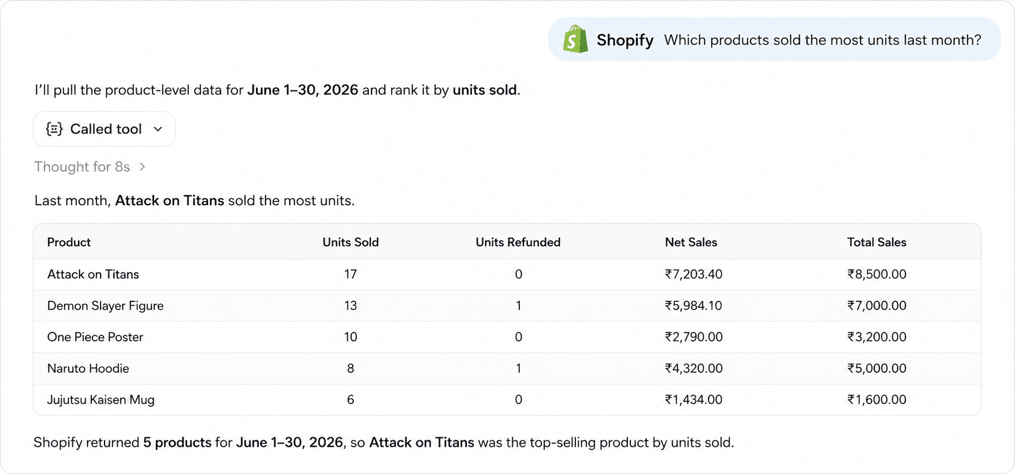Screen dimensions: 1015x474
Task: Sort by the Units Sold header
Action: (351, 242)
